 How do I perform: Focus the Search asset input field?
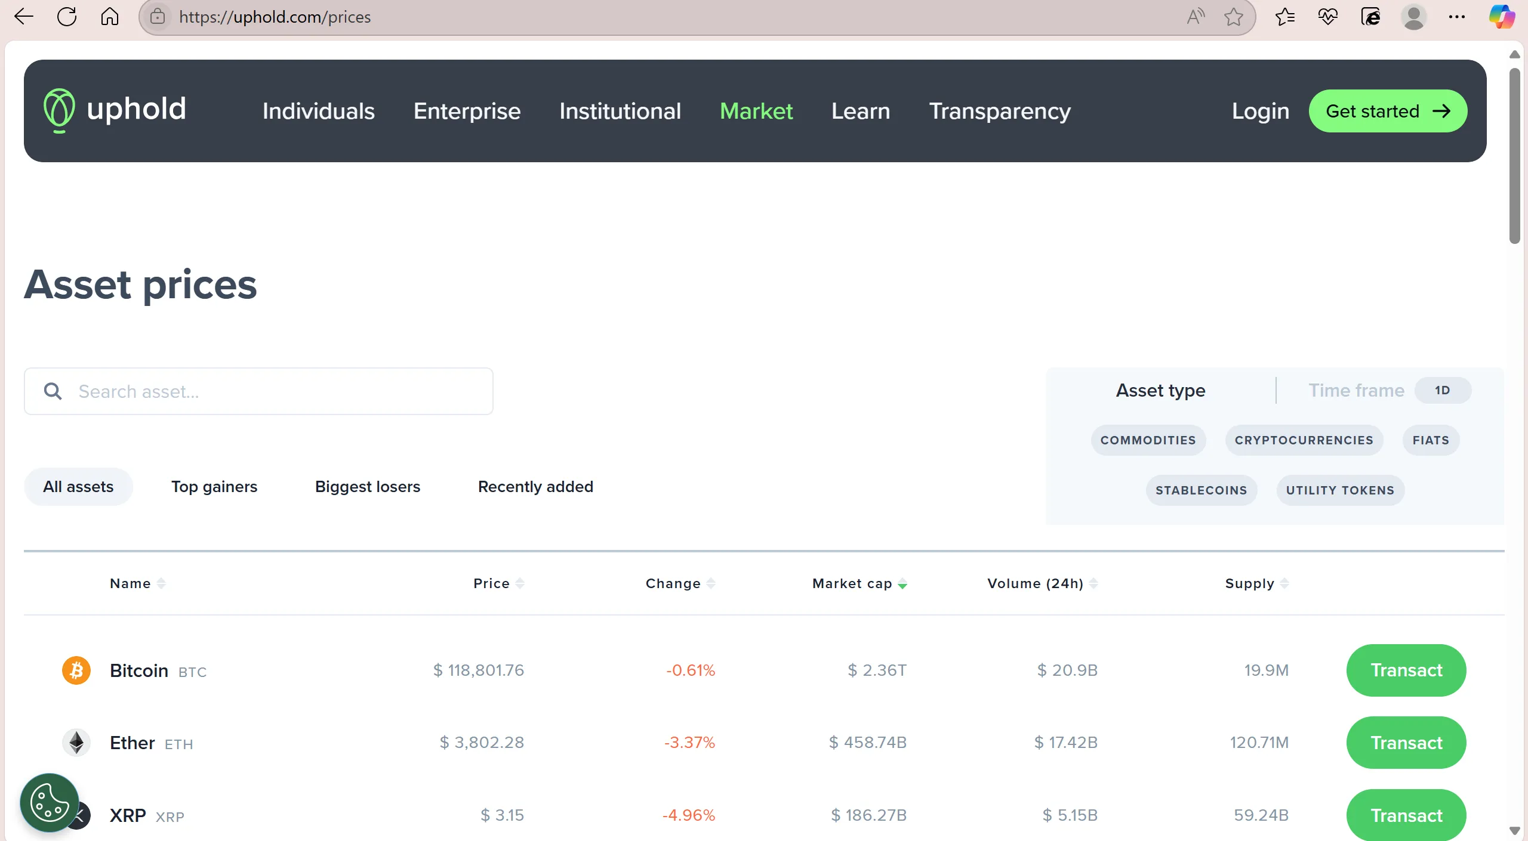(258, 391)
